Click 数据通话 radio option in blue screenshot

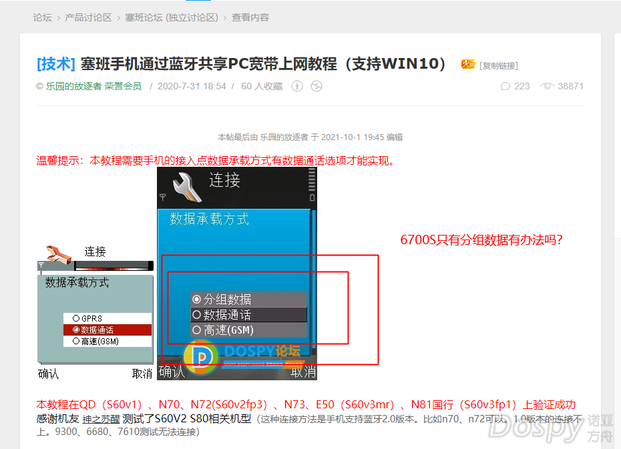point(248,315)
